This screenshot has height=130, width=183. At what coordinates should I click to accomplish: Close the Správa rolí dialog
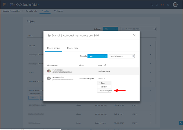134,35
